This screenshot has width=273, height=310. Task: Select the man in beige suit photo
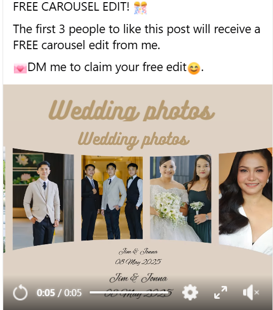click(x=43, y=199)
